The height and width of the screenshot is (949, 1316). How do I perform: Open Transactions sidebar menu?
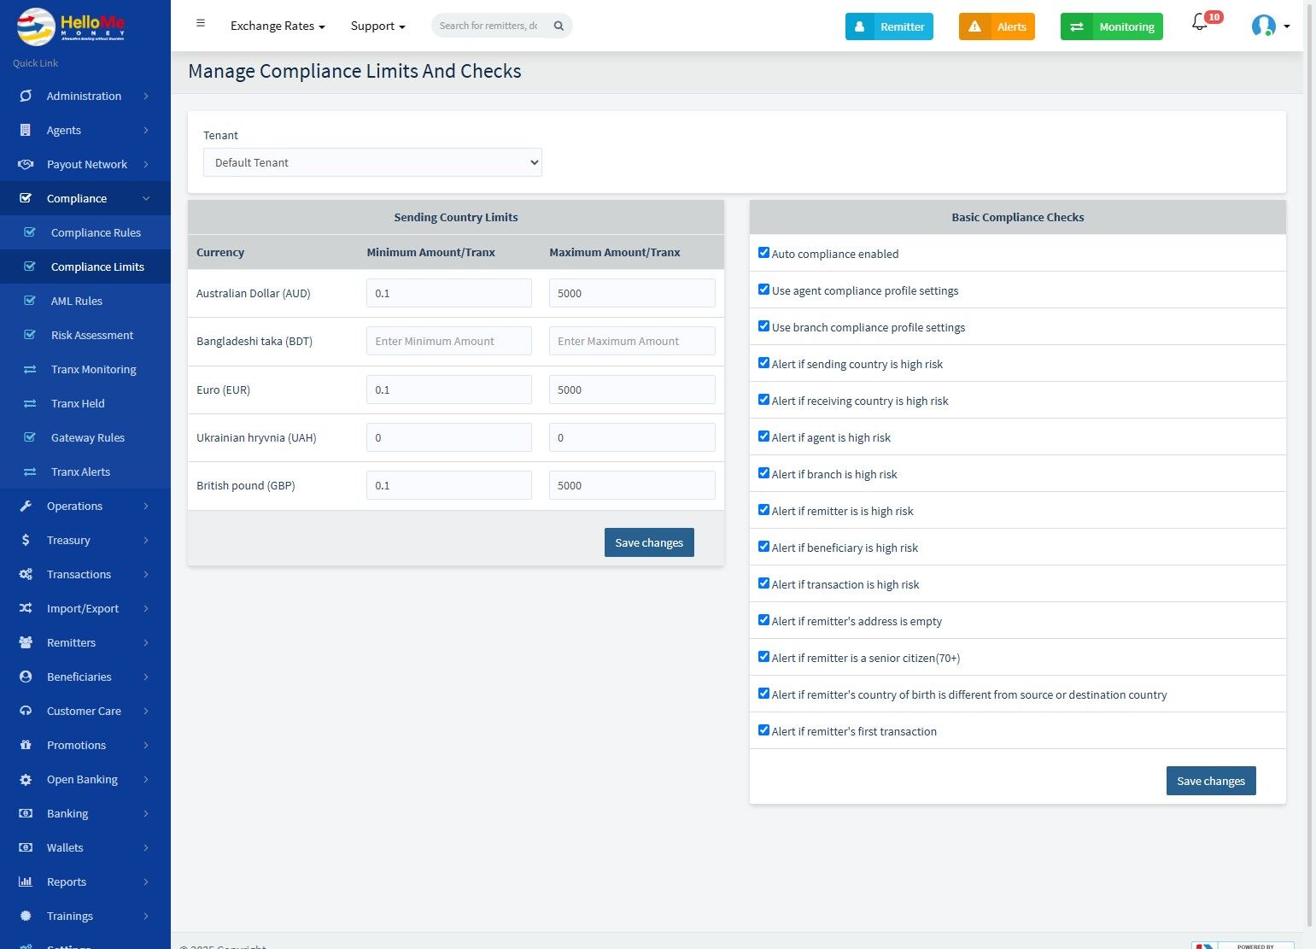click(85, 574)
